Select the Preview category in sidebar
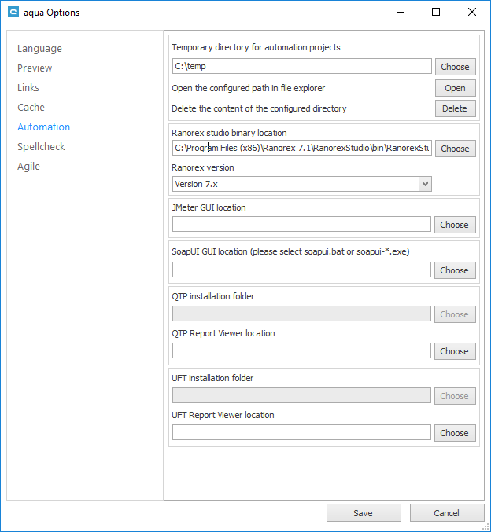This screenshot has width=491, height=532. pyautogui.click(x=35, y=68)
